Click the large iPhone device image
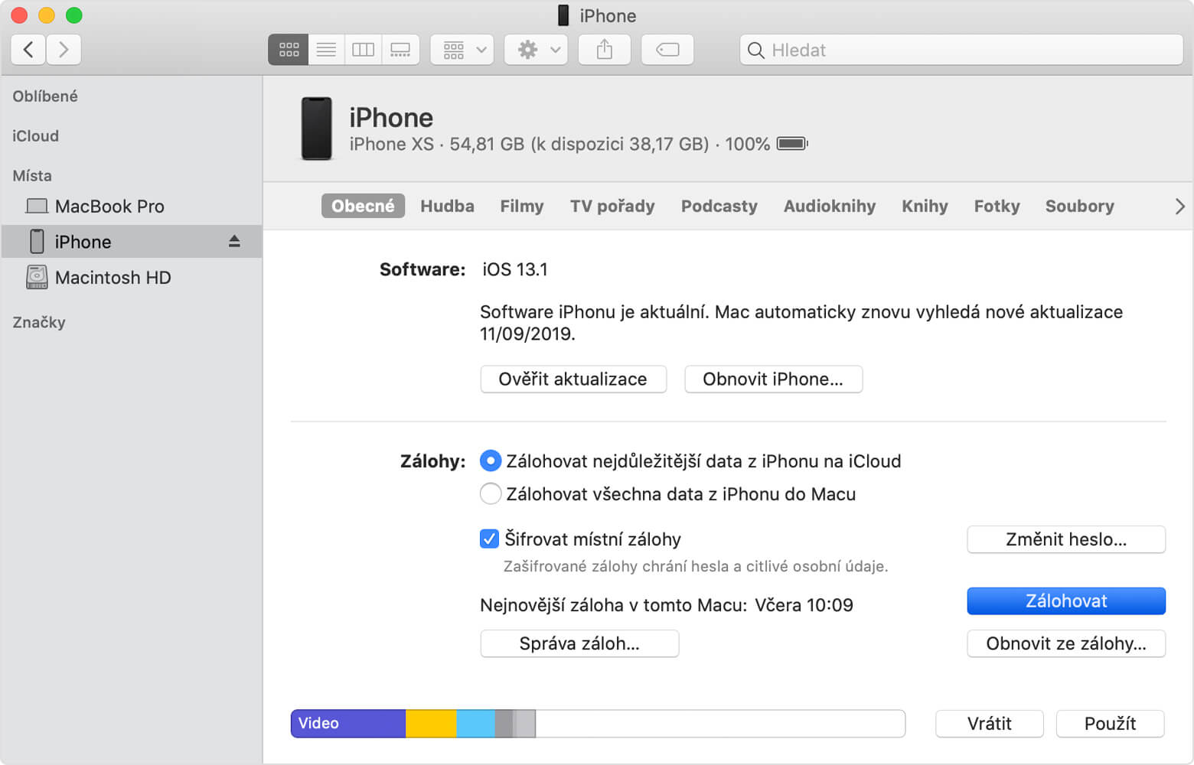This screenshot has height=765, width=1194. pyautogui.click(x=316, y=129)
